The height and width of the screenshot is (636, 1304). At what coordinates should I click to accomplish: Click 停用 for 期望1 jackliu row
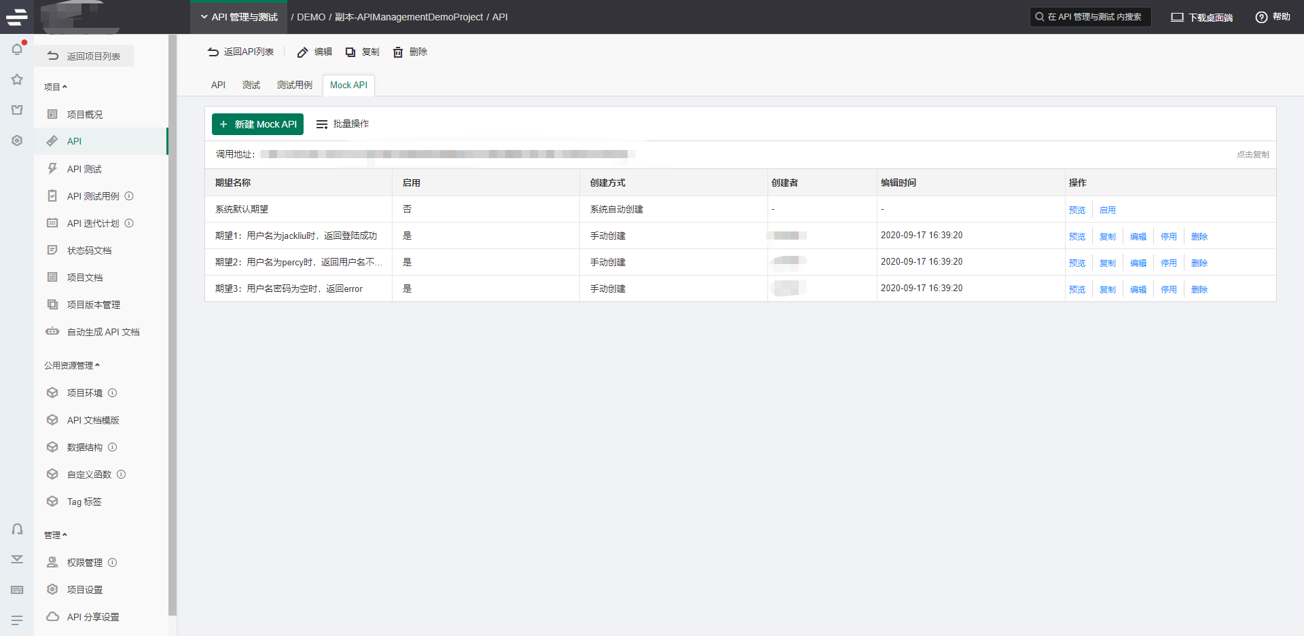(1168, 236)
